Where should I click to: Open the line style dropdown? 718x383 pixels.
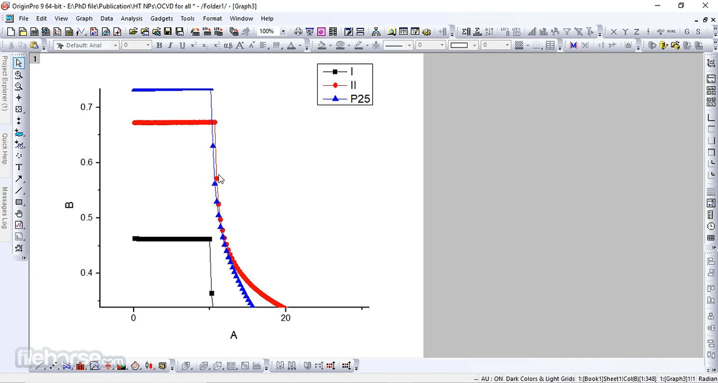pos(409,45)
